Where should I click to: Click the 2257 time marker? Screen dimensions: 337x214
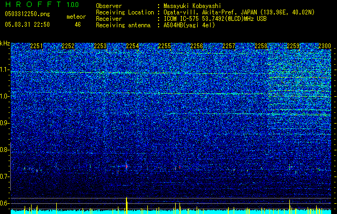(229, 46)
